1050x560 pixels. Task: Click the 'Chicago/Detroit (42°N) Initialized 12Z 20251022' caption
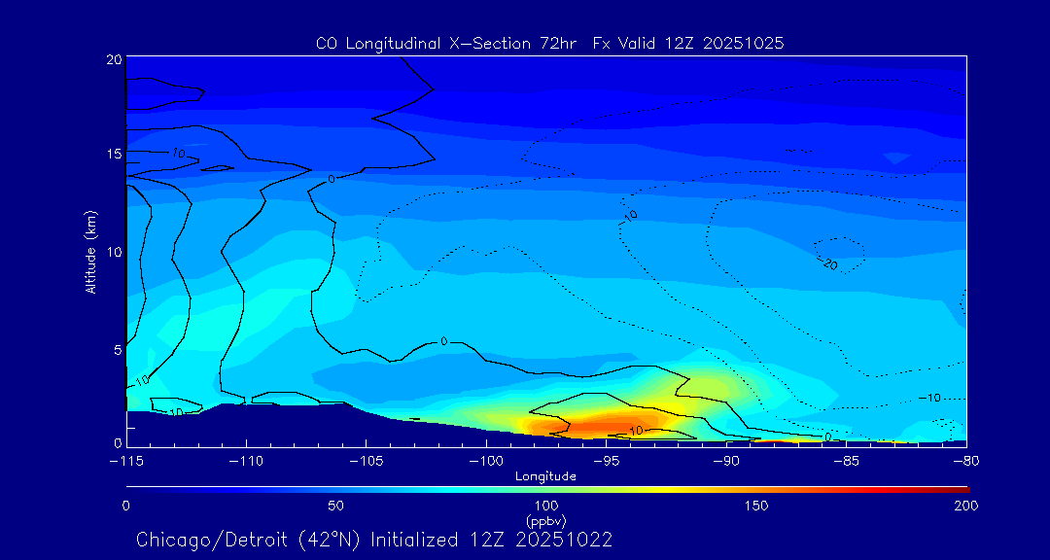click(374, 540)
